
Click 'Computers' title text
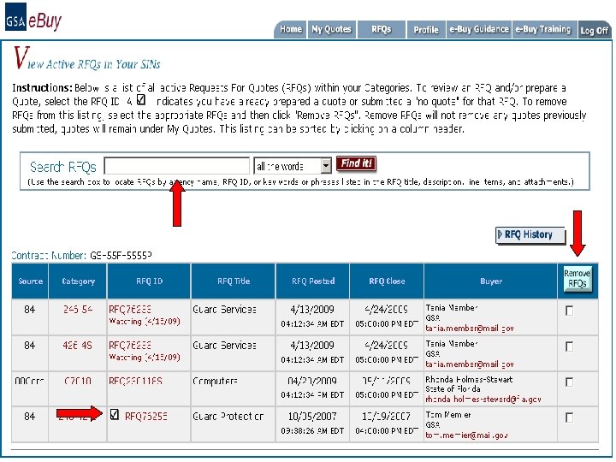click(215, 381)
